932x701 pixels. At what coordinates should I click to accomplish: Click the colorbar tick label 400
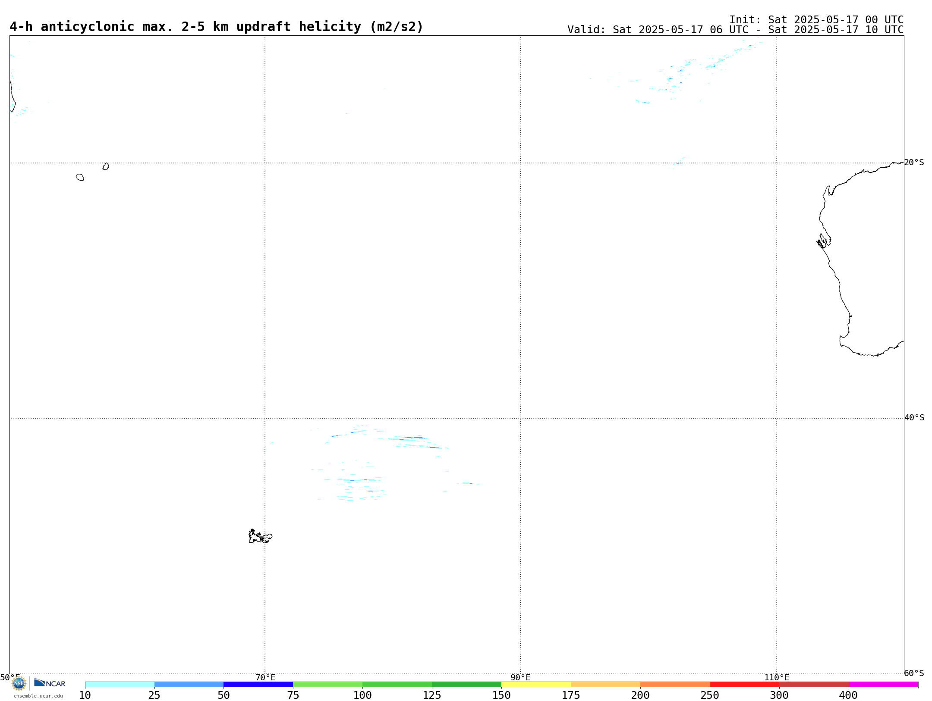click(849, 695)
